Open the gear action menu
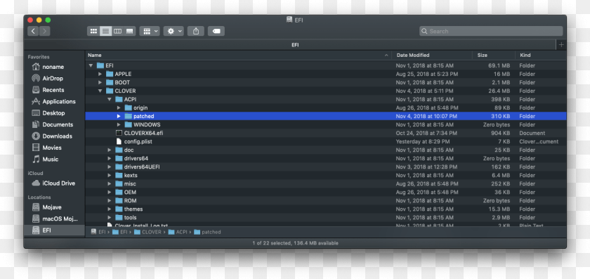 [x=173, y=31]
